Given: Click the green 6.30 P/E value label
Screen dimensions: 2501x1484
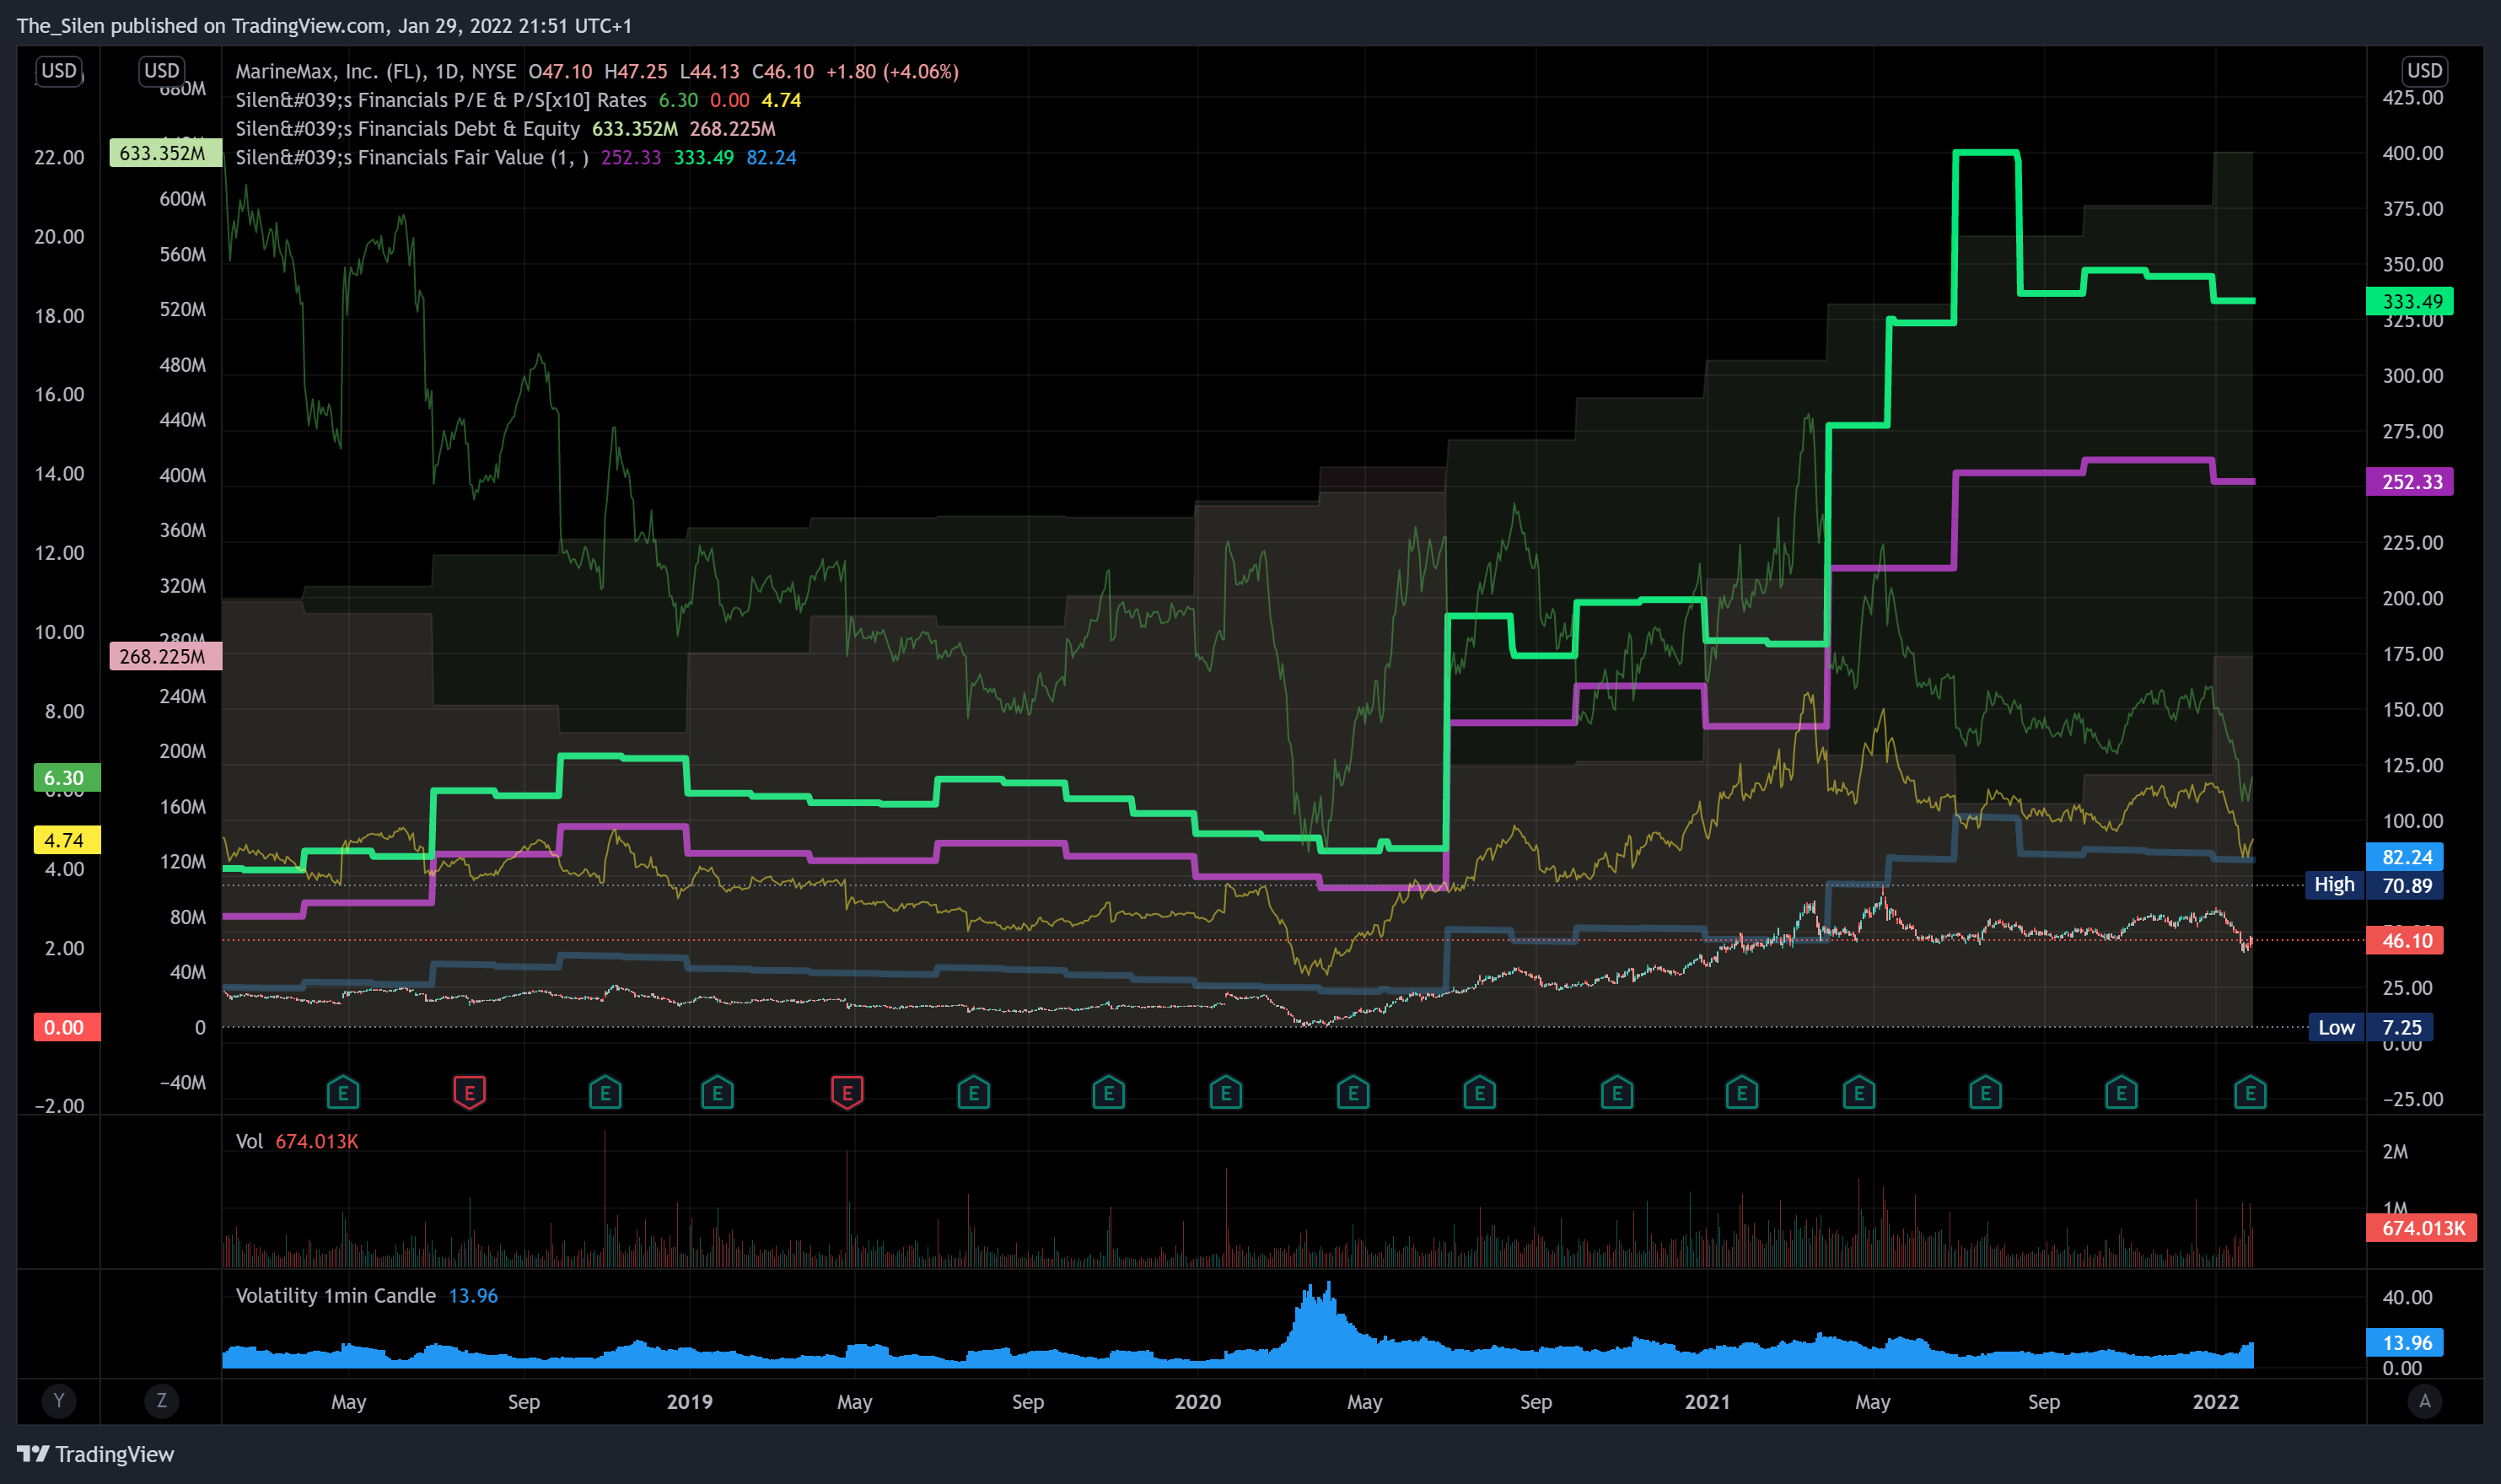Looking at the screenshot, I should (66, 777).
